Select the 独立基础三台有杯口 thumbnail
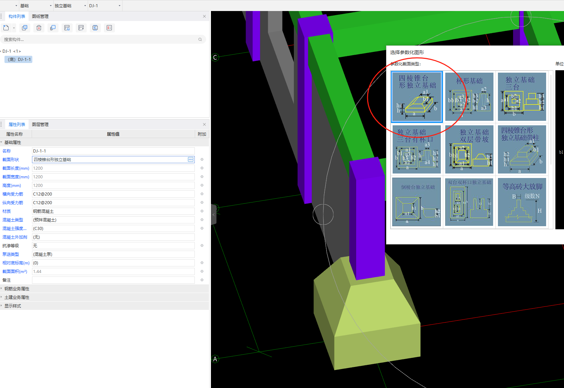The image size is (564, 388). click(417, 149)
